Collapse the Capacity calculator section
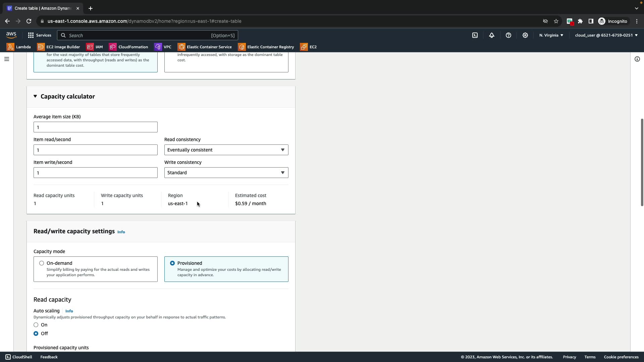The image size is (644, 362). 35,97
